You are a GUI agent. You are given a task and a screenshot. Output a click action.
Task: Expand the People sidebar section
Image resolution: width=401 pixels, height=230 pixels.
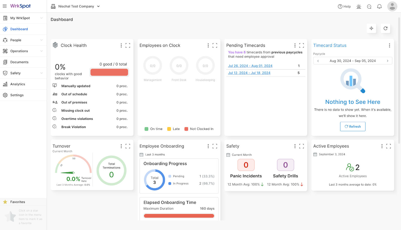point(41,40)
